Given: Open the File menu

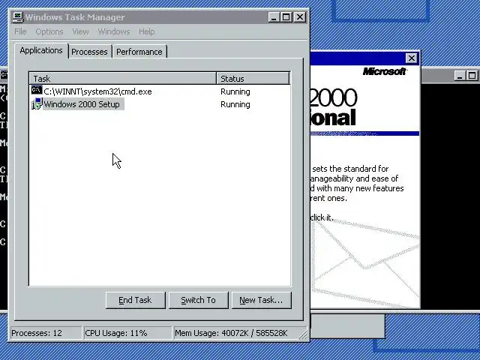Looking at the screenshot, I should click(20, 31).
